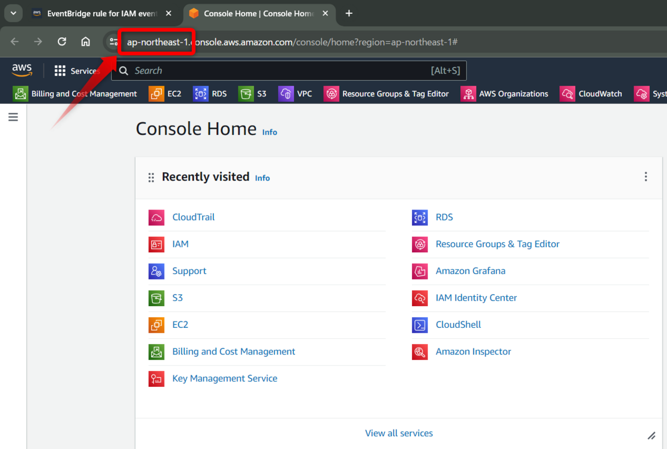
Task: Open Billing and Cost Management favorite shortcut
Action: (76, 94)
